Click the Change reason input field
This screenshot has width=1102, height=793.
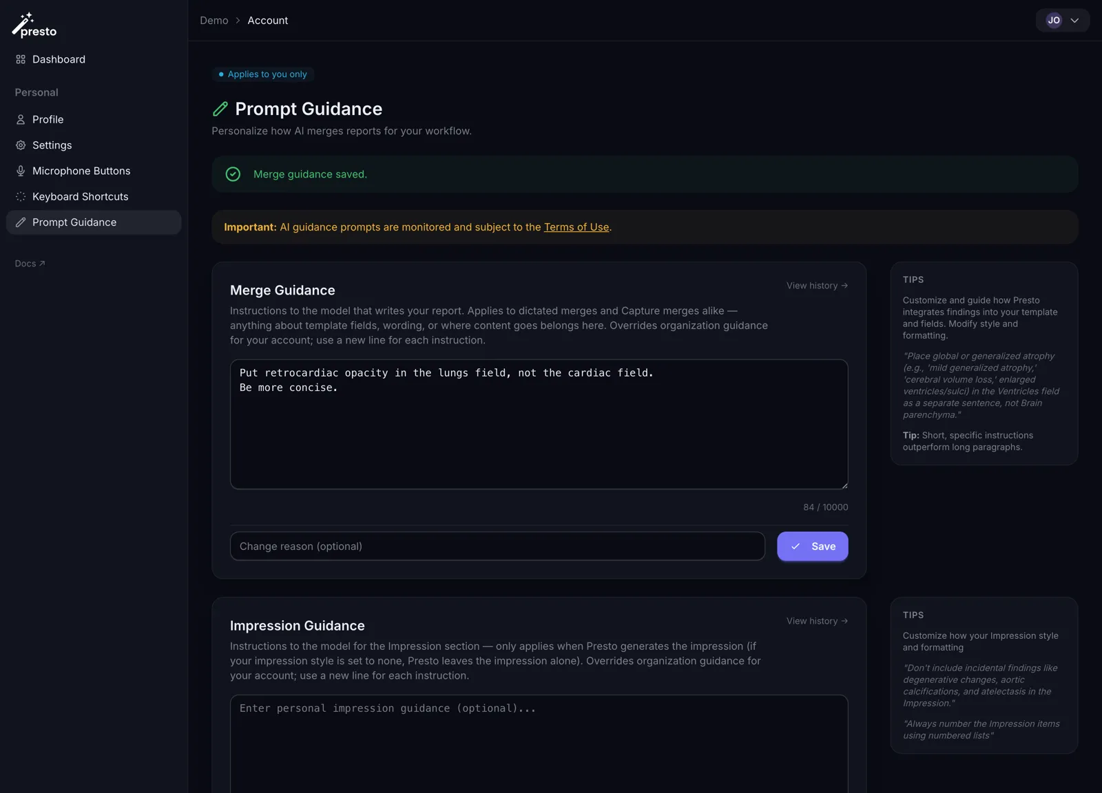[x=497, y=547]
